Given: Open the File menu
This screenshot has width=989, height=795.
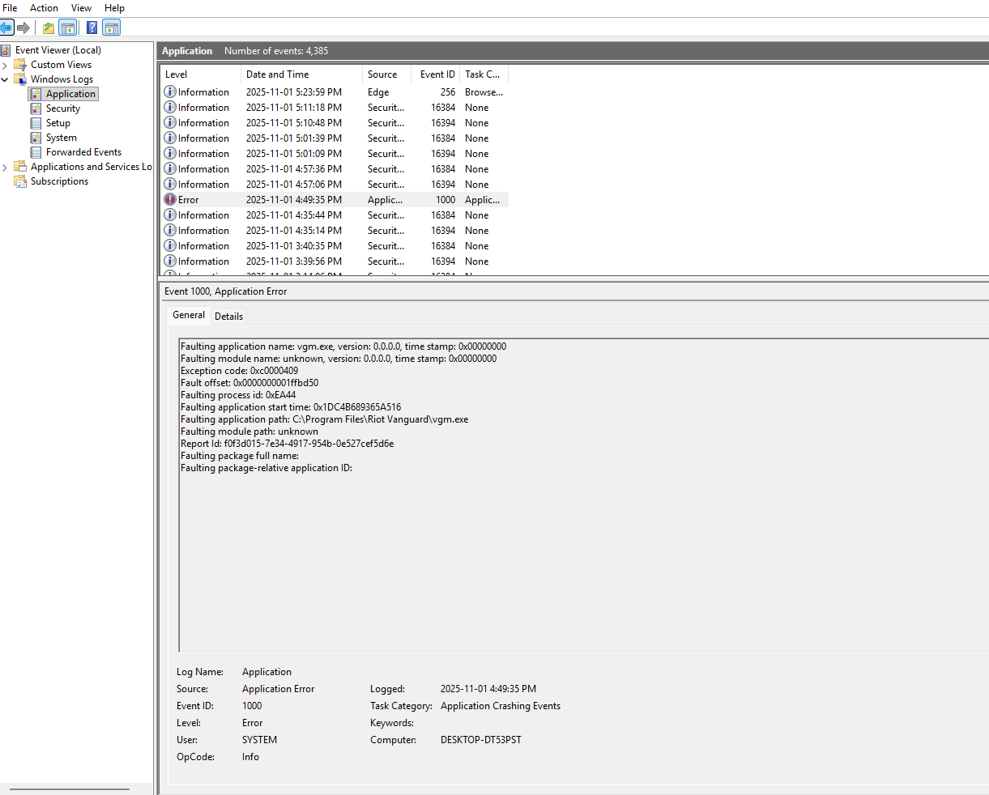Looking at the screenshot, I should point(10,8).
